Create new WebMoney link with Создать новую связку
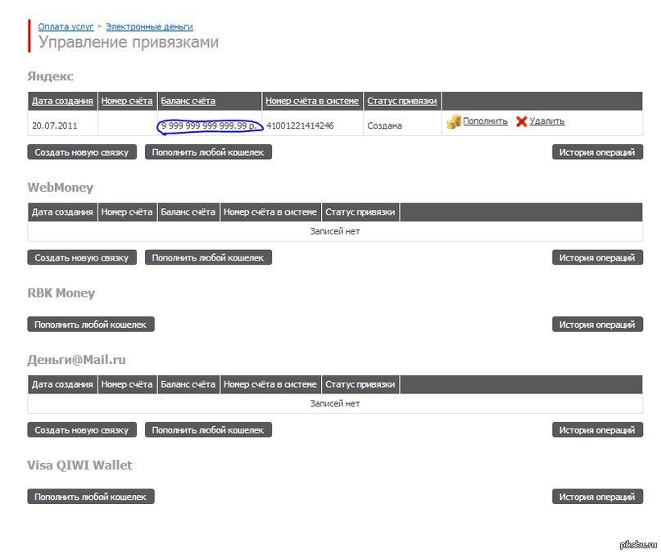This screenshot has width=661, height=554. [82, 257]
